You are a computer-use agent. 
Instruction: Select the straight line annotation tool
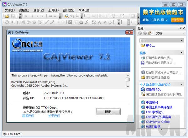point(47,22)
